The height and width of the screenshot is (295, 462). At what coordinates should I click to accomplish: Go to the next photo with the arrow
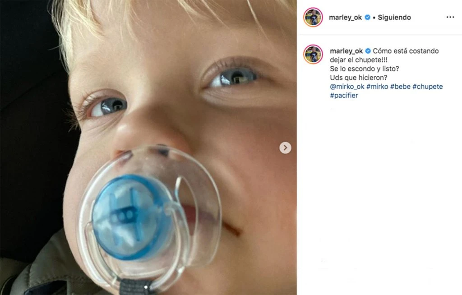285,148
